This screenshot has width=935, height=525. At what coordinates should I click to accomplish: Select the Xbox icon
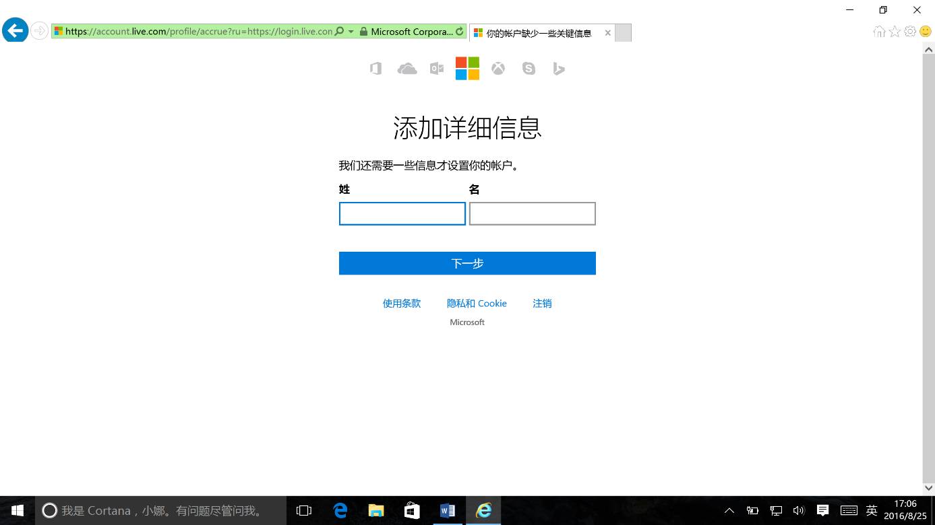click(497, 68)
